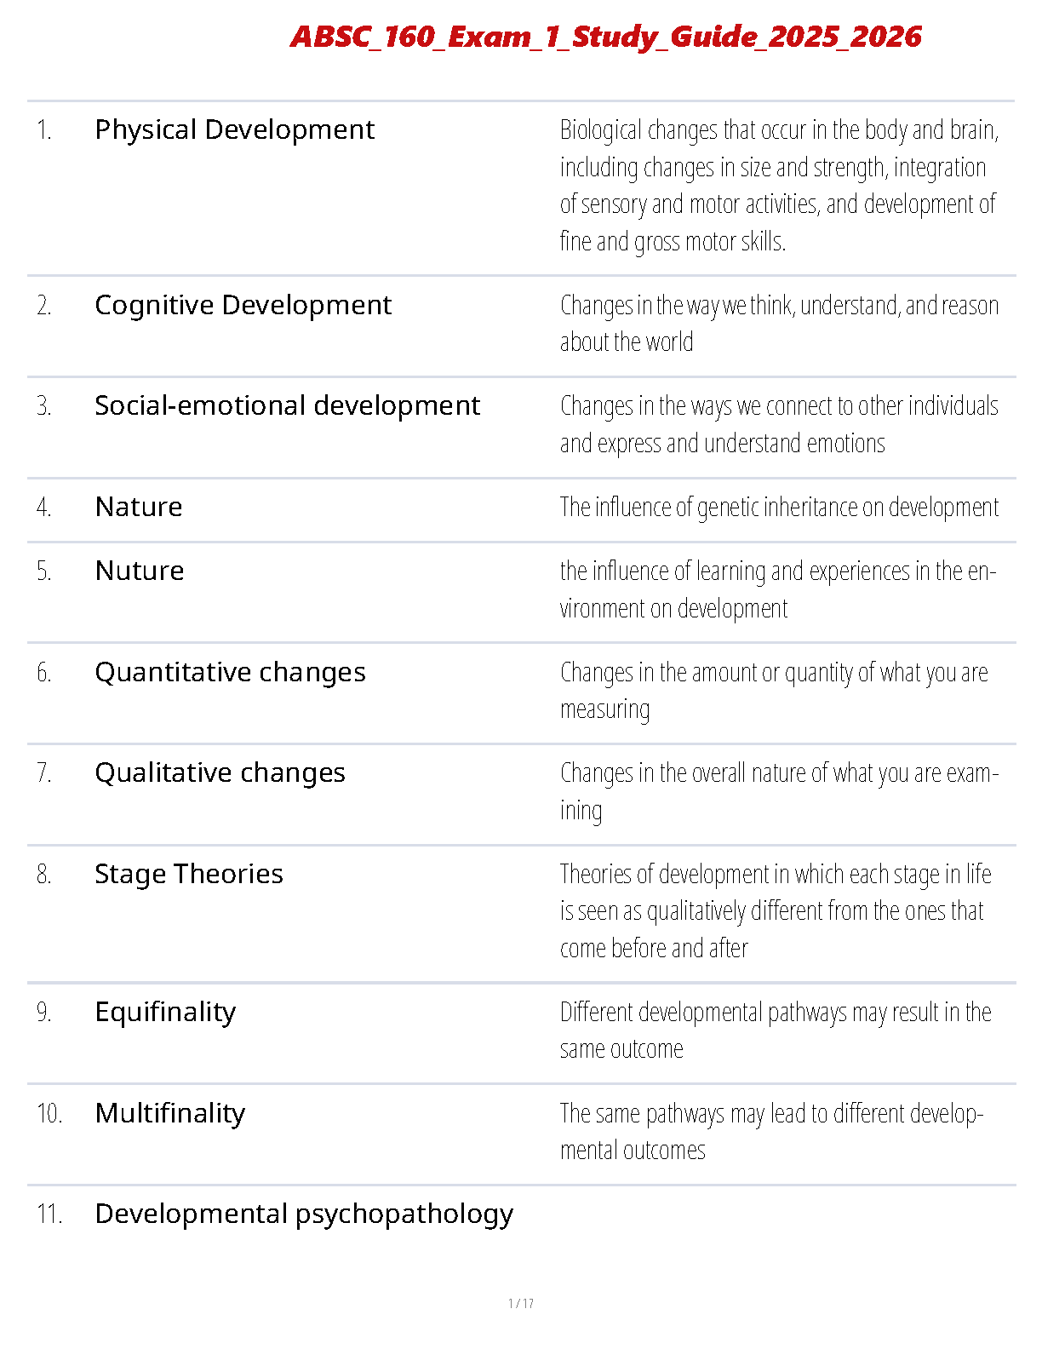Select the Developmental psychopathology term
1042x1349 pixels.
tap(304, 1214)
